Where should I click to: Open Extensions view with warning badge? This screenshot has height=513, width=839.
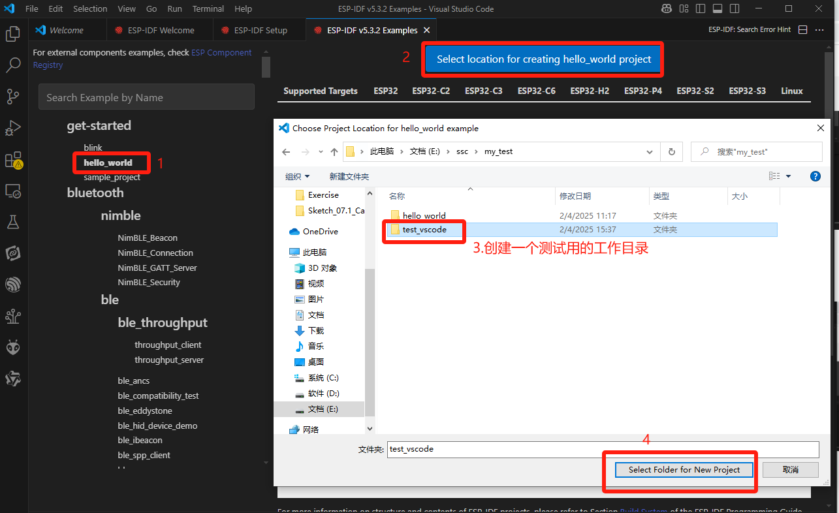coord(13,159)
